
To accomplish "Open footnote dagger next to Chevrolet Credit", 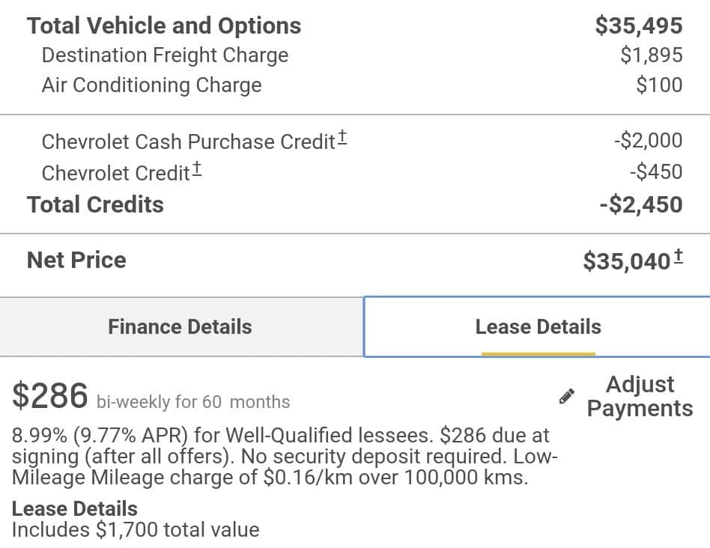I will click(x=196, y=169).
